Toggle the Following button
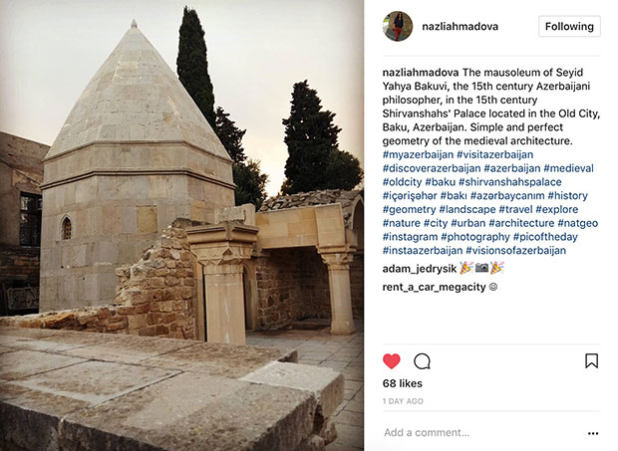The width and height of the screenshot is (618, 451). (569, 26)
